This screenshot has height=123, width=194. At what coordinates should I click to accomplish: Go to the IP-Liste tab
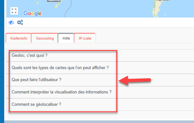click(x=85, y=38)
